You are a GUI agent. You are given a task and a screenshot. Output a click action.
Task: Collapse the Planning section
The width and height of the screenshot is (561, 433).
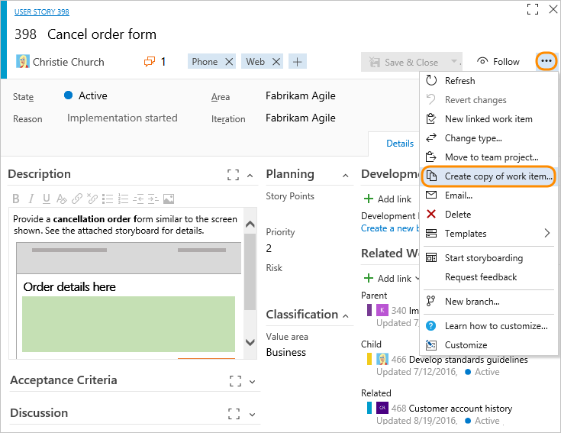(345, 176)
